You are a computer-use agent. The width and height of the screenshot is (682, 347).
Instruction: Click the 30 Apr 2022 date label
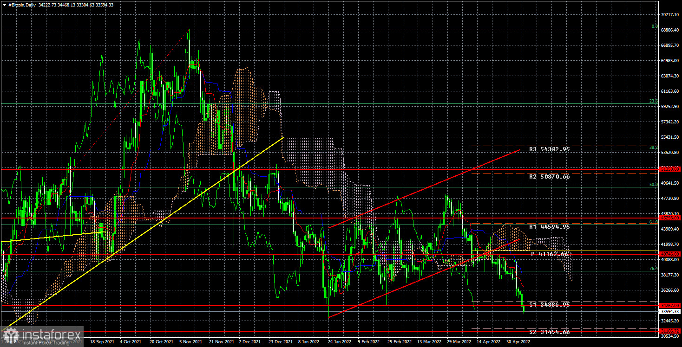pyautogui.click(x=519, y=342)
